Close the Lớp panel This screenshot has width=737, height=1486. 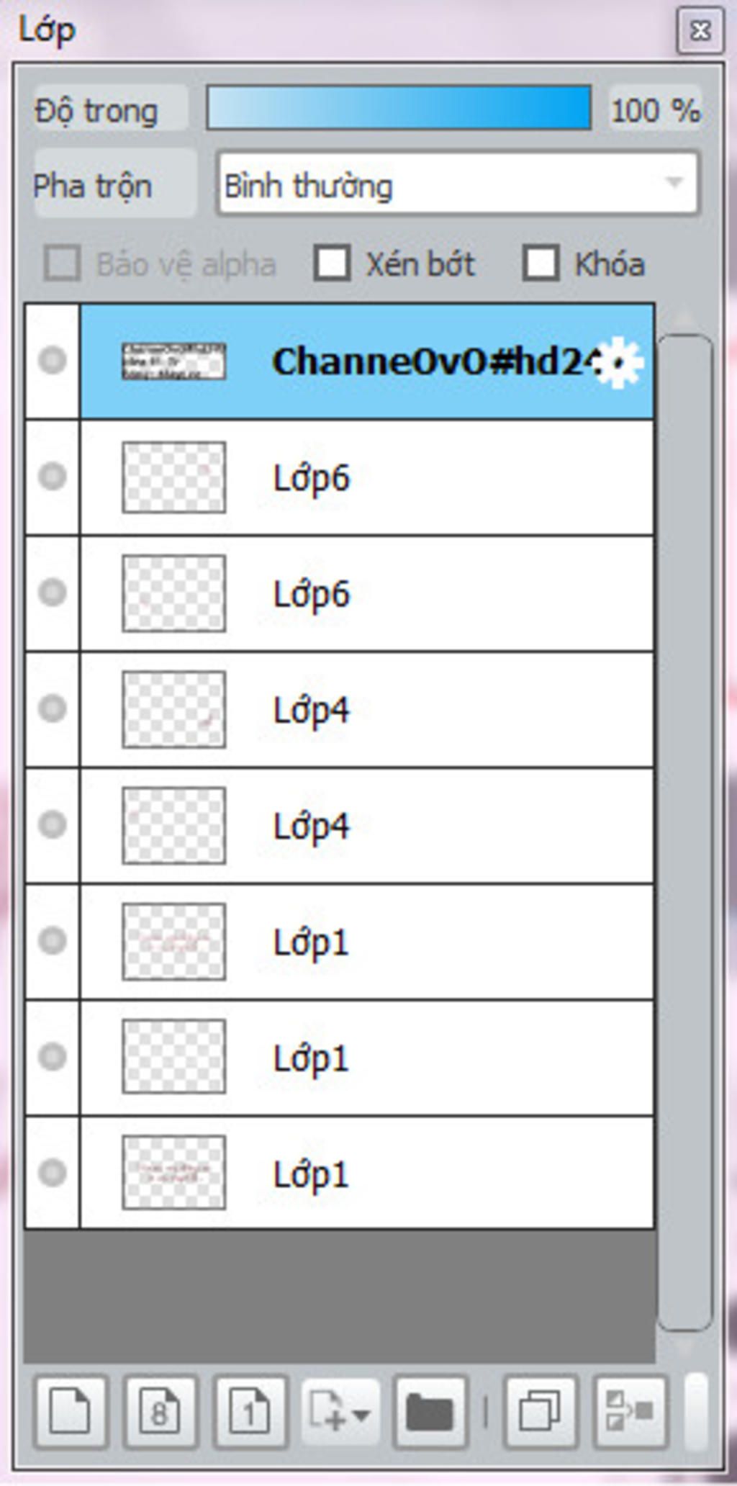tap(700, 30)
